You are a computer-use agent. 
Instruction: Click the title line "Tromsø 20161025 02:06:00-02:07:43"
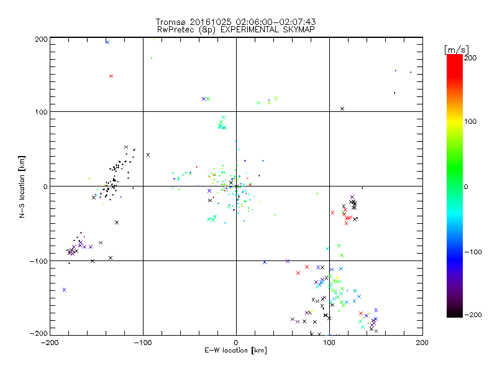coord(236,22)
